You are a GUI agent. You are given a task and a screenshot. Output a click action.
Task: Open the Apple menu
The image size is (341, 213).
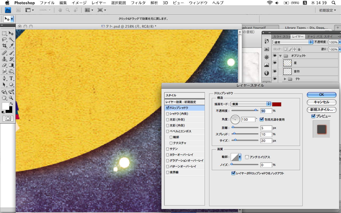[x=7, y=3]
